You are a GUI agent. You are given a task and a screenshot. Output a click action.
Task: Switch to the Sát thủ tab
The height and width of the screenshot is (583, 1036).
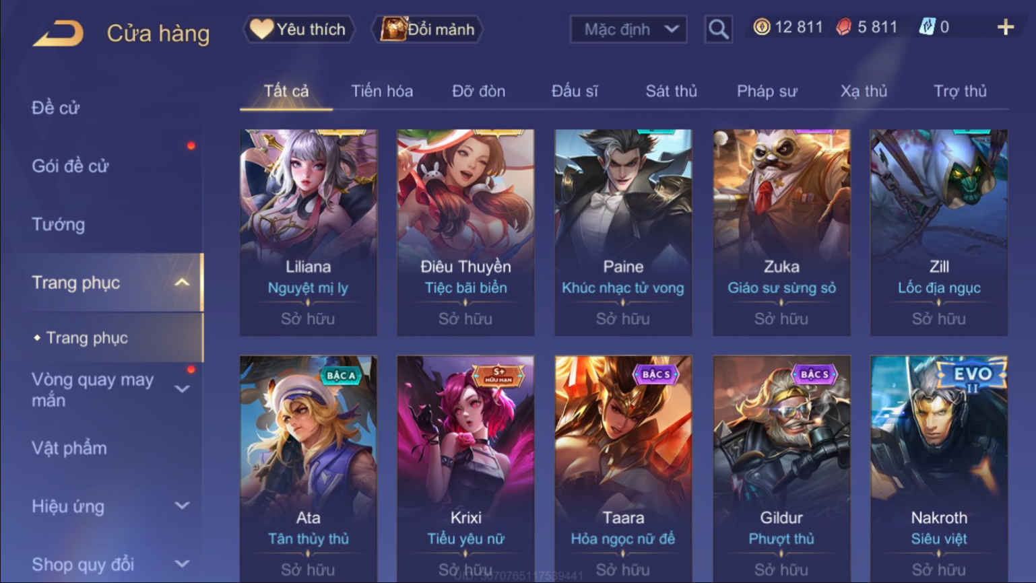tap(671, 91)
